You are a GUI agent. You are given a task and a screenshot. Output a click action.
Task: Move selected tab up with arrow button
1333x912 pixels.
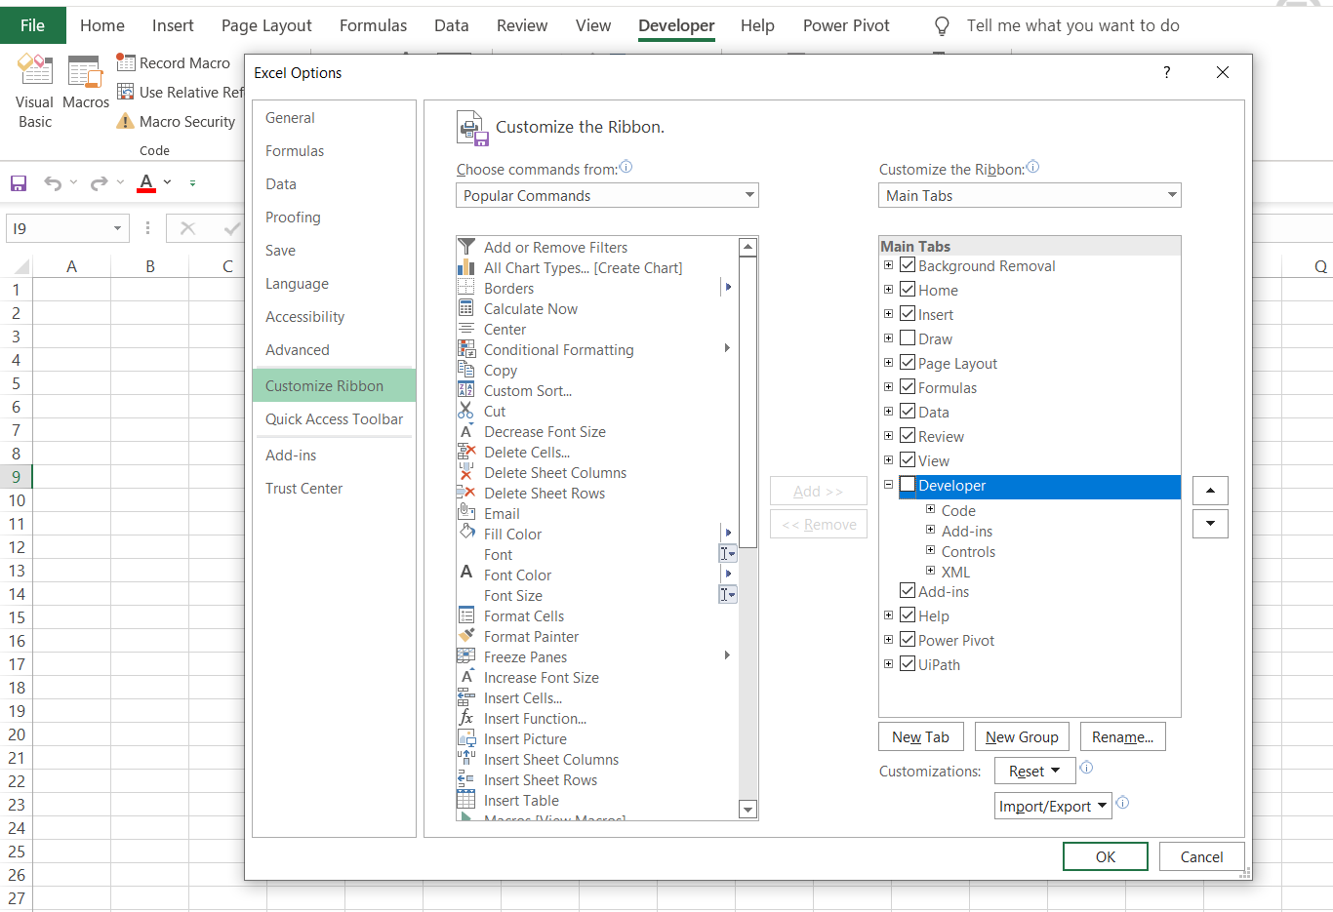pos(1210,491)
